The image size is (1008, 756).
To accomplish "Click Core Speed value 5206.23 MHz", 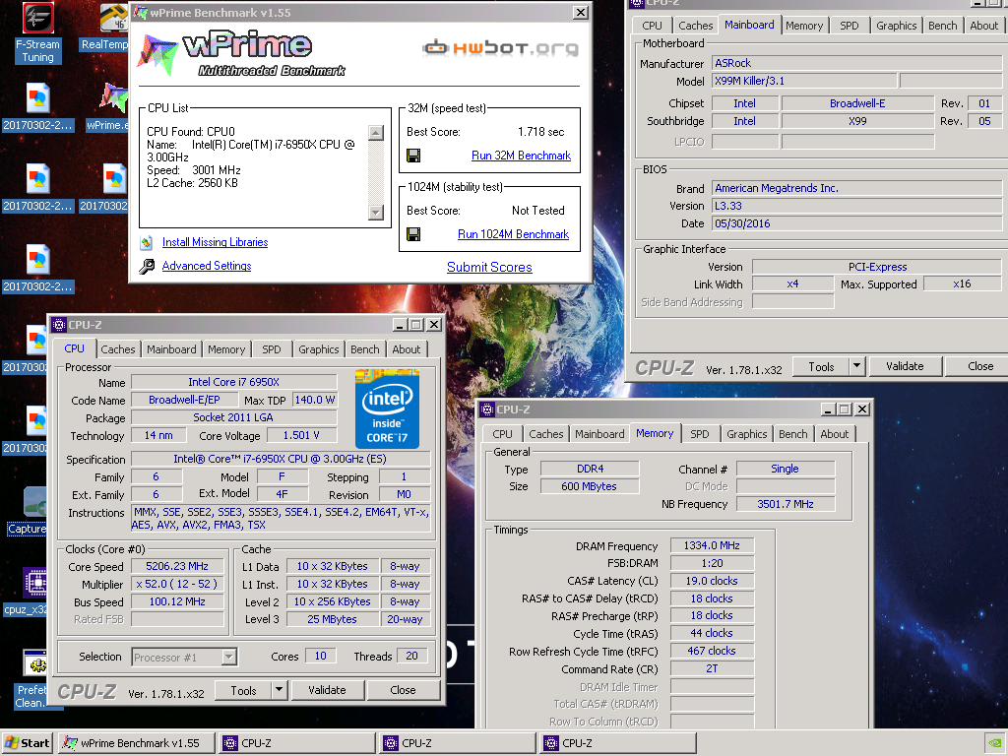I will [177, 566].
